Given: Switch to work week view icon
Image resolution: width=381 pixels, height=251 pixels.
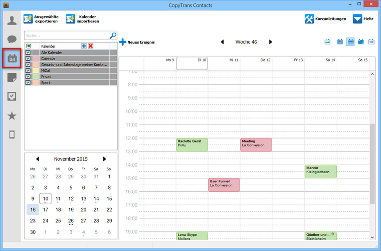Looking at the screenshot, I should [340, 42].
